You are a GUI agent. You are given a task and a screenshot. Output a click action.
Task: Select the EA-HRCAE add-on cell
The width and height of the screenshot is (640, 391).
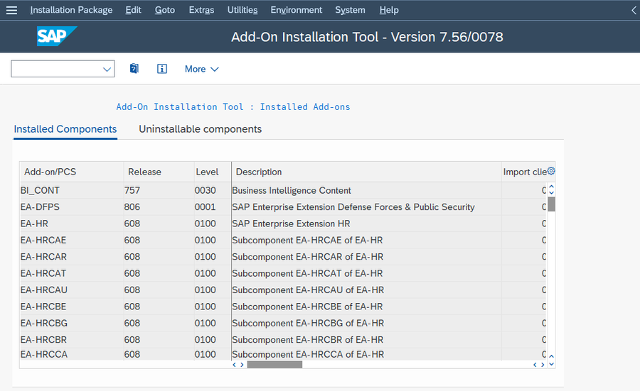click(71, 241)
